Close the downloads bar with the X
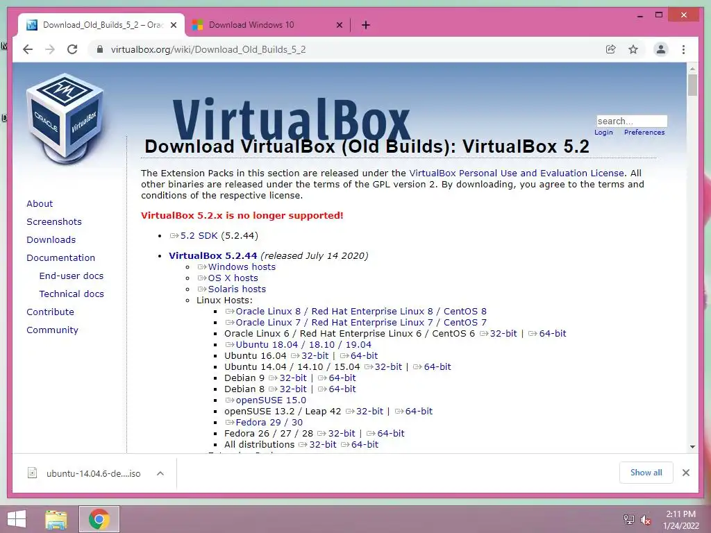The image size is (711, 533). 686,473
